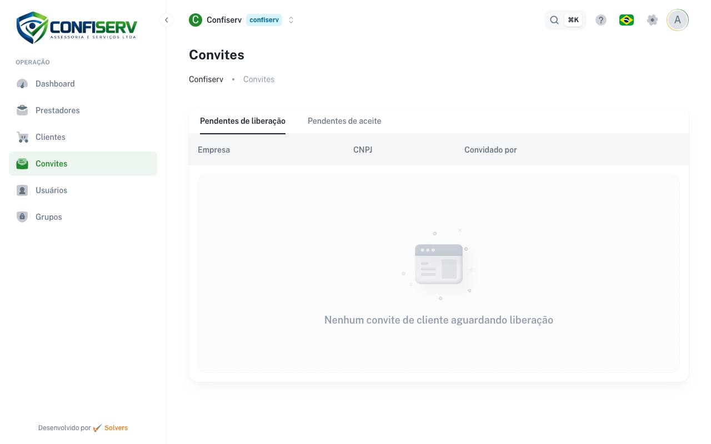Click the Usuários person icon
The width and height of the screenshot is (711, 444).
click(x=22, y=190)
